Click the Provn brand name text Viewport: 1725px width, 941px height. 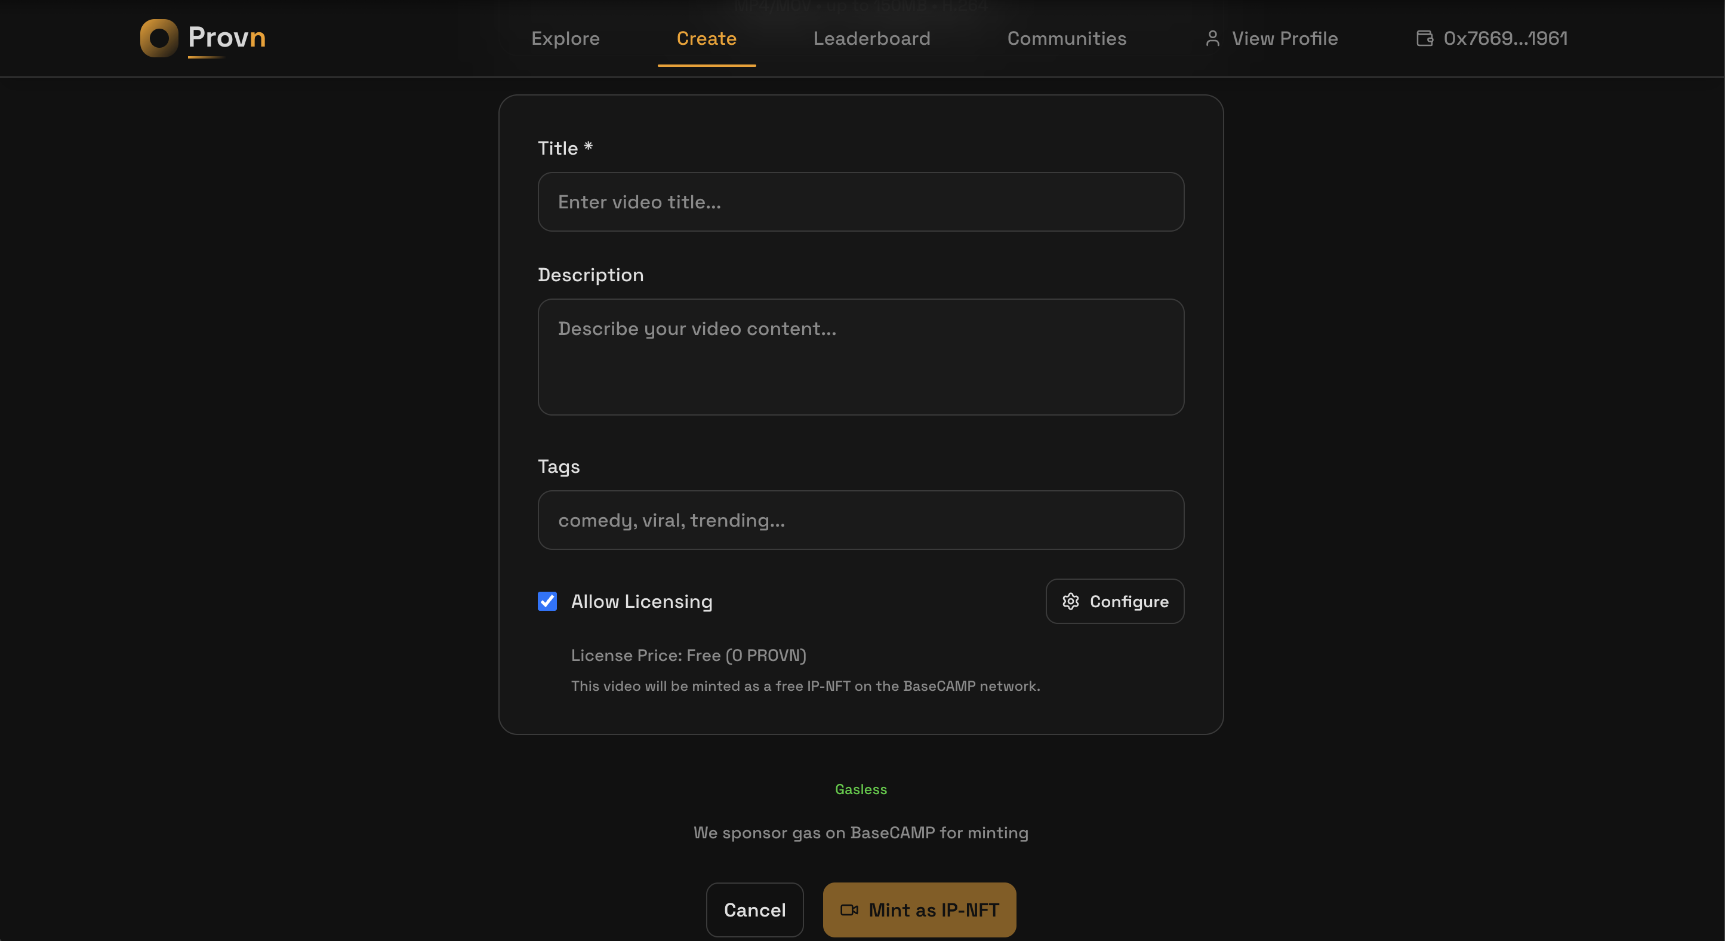coord(226,38)
